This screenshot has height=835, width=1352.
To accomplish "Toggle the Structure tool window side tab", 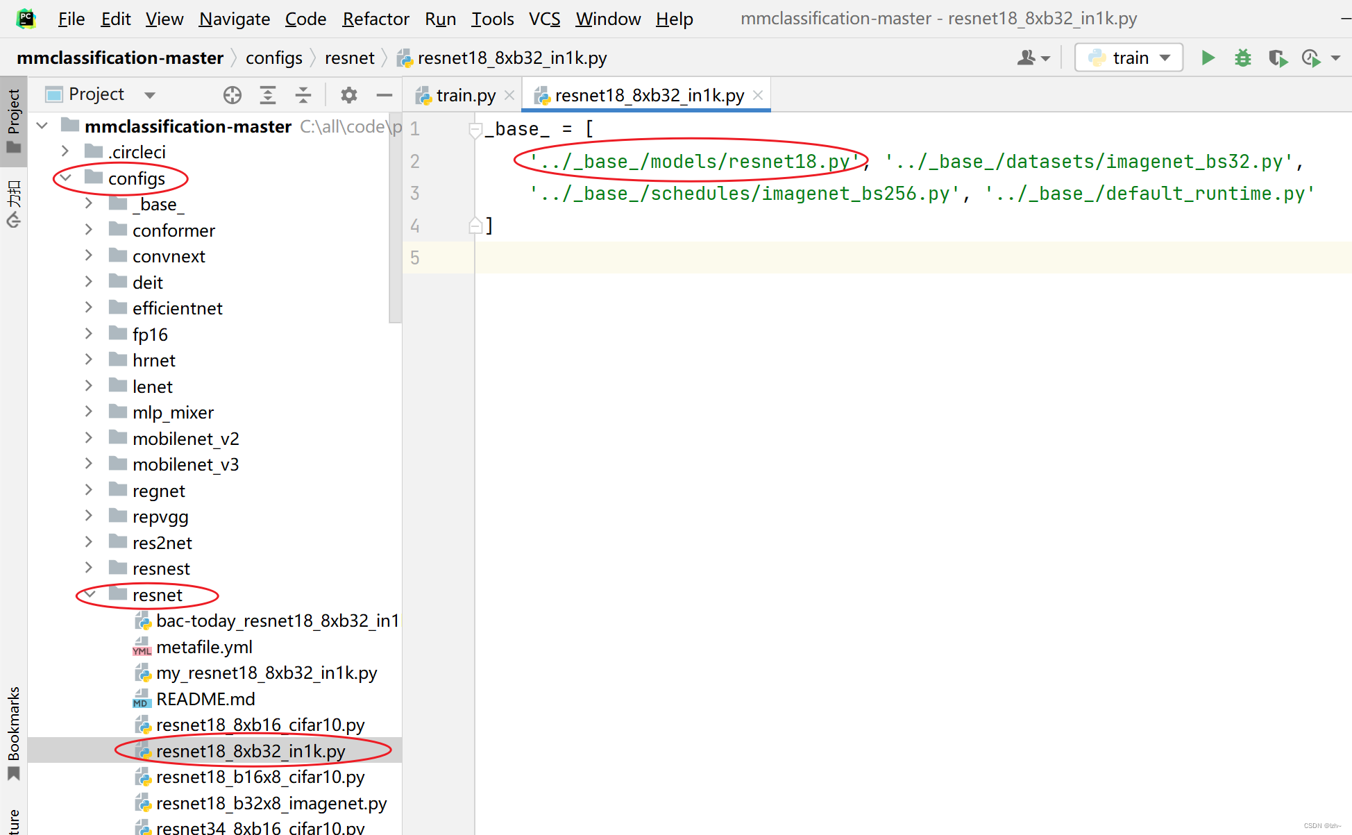I will pyautogui.click(x=13, y=820).
